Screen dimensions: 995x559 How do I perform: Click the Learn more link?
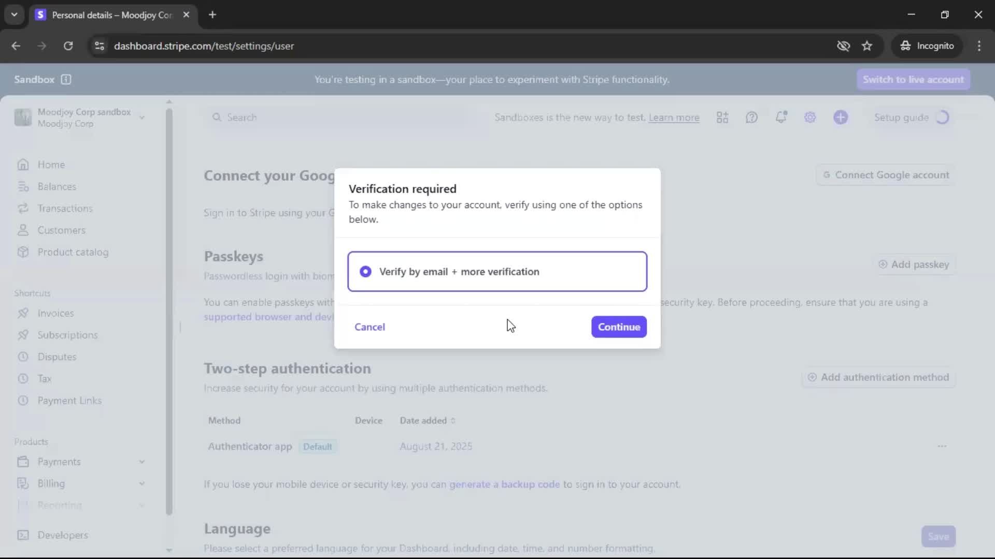pos(674,117)
